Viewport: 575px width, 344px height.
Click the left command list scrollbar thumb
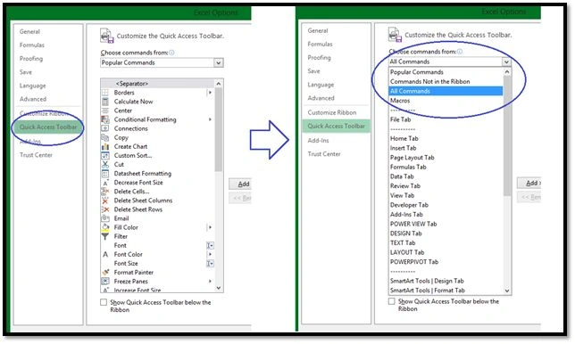219,130
